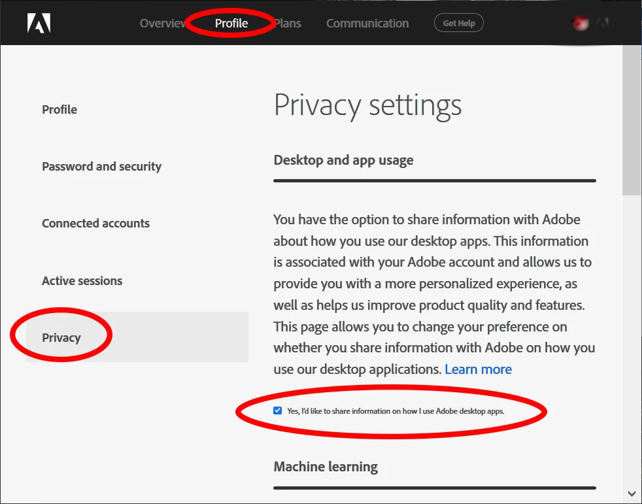642x504 pixels.
Task: Select Profile in the left sidebar
Action: (x=59, y=110)
